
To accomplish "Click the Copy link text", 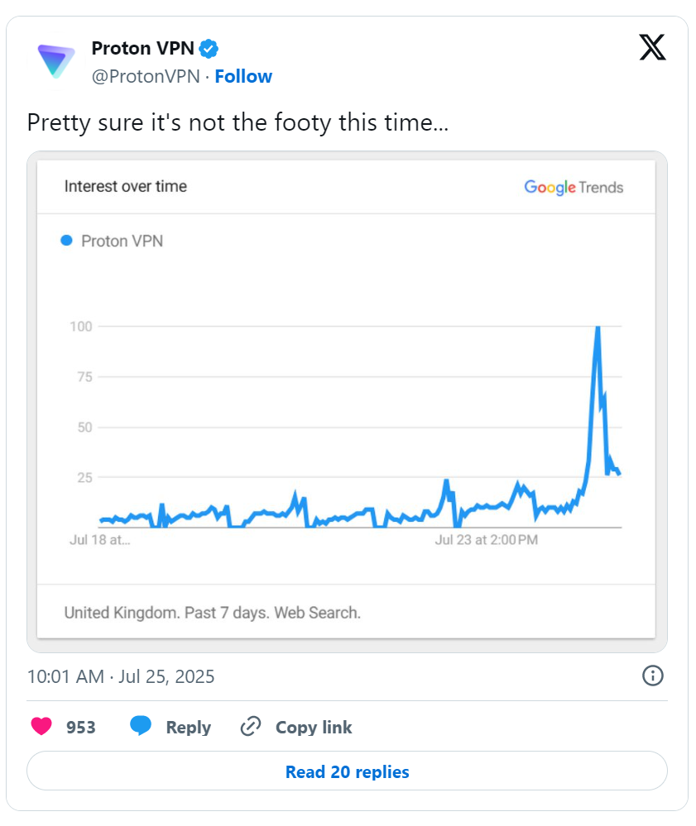I will [314, 727].
